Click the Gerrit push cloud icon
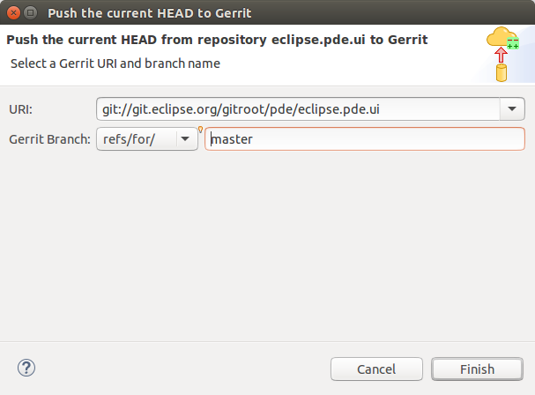The width and height of the screenshot is (535, 395). (x=499, y=38)
